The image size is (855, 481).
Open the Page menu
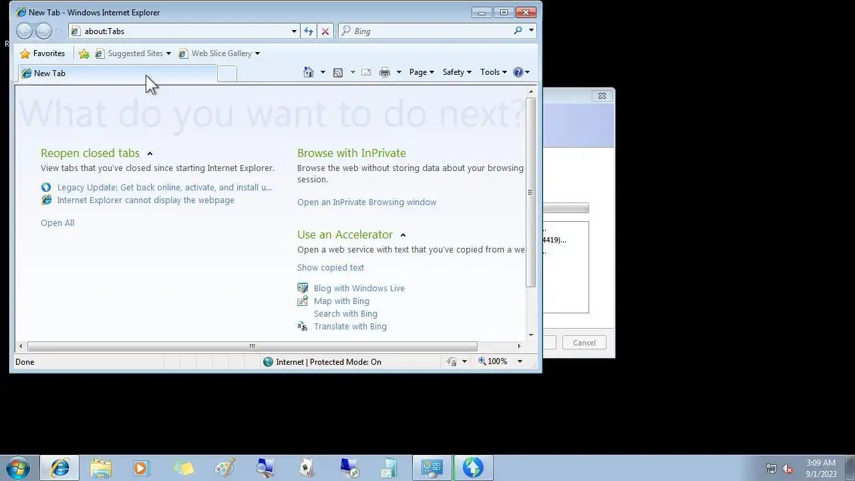tap(421, 72)
